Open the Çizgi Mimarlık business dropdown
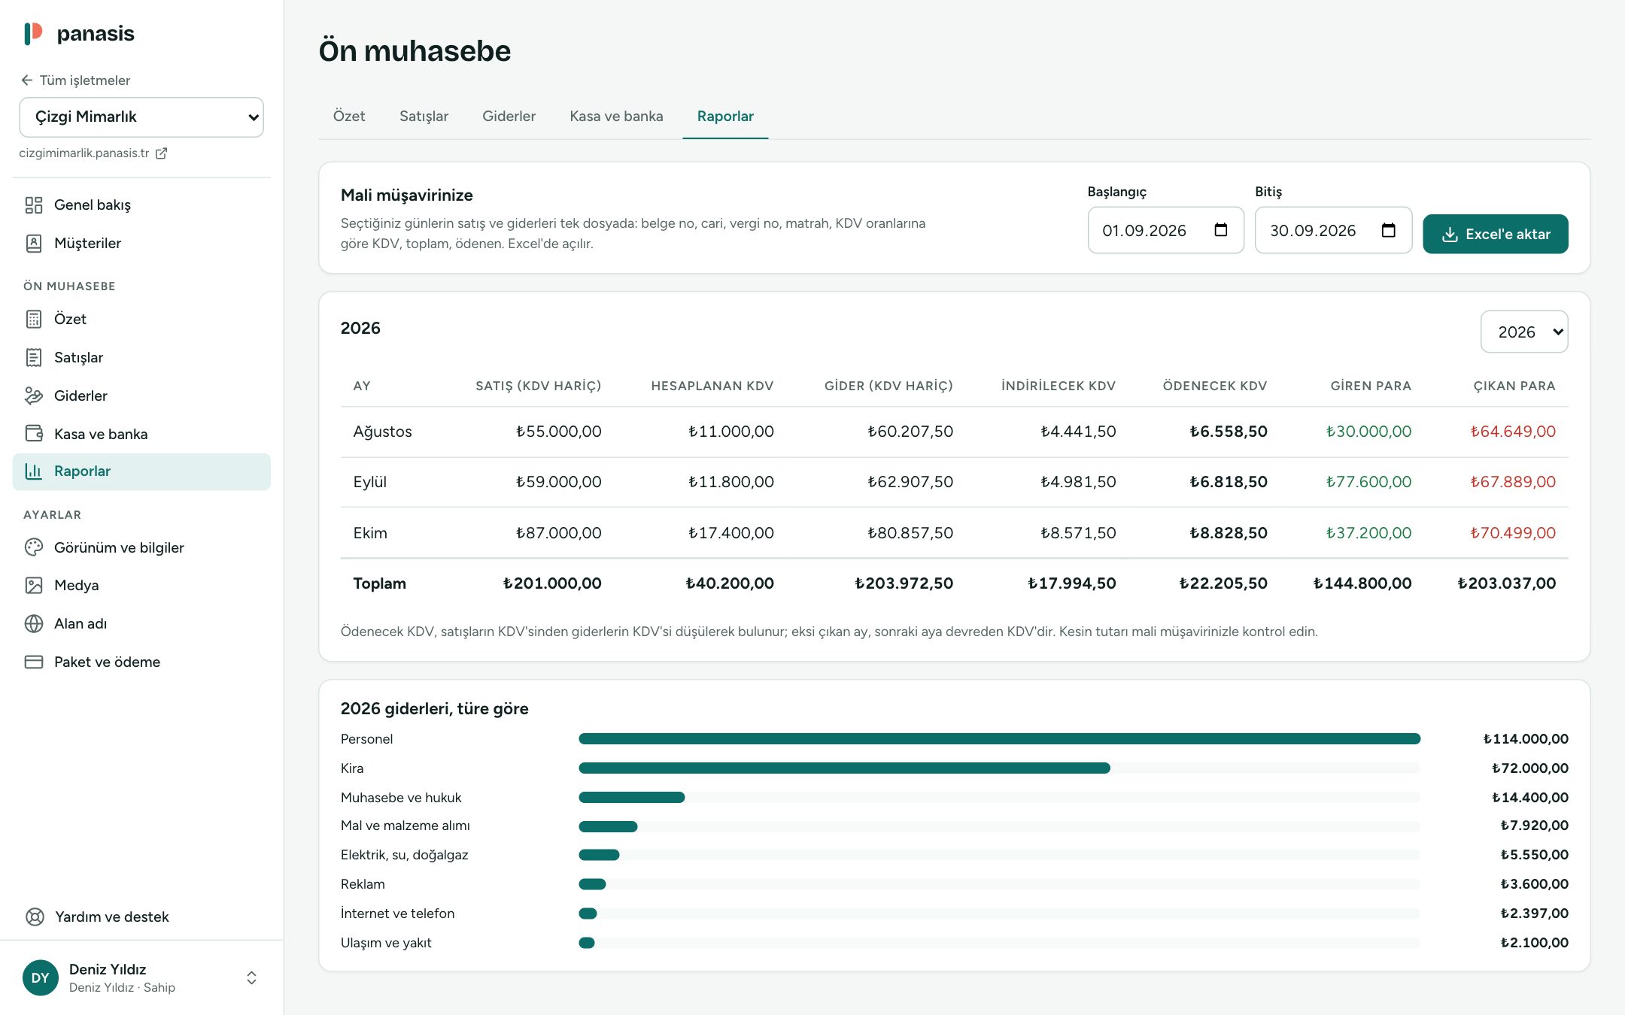 (141, 117)
